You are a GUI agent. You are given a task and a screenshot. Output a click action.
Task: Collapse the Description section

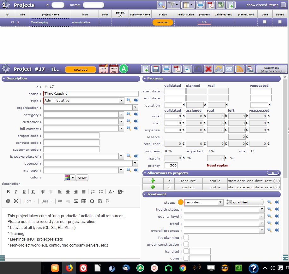[x=4, y=79]
